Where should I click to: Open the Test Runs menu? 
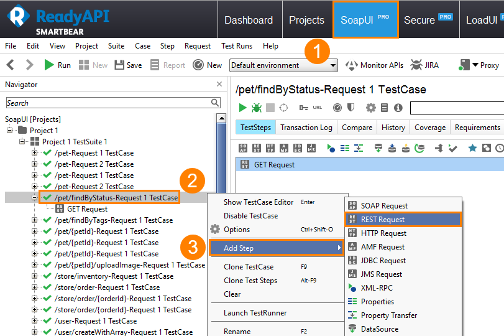coord(237,46)
